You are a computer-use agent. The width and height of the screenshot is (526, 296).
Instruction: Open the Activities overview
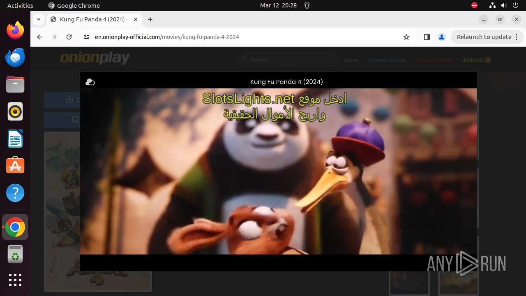click(x=20, y=5)
